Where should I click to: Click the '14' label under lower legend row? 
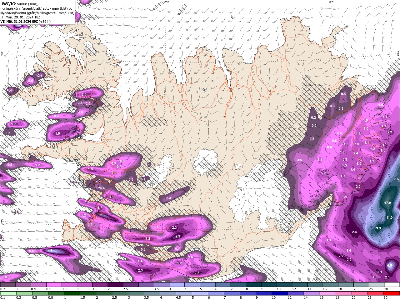[306, 297]
